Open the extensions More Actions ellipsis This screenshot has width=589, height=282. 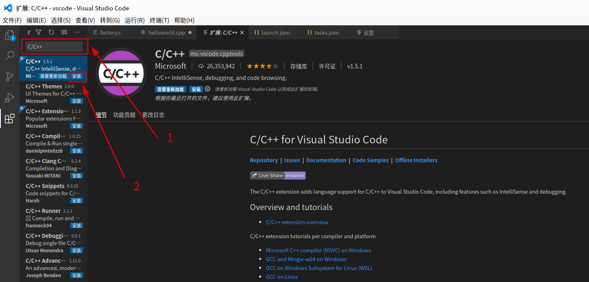[x=77, y=32]
